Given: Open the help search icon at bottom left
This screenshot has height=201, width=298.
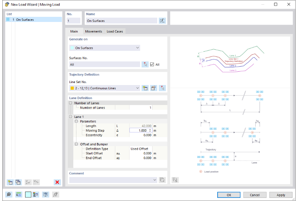Looking at the screenshot, I should click(x=9, y=195).
